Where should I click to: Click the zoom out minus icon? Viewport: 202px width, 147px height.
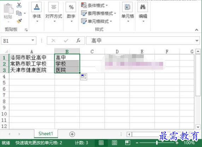click(x=137, y=143)
